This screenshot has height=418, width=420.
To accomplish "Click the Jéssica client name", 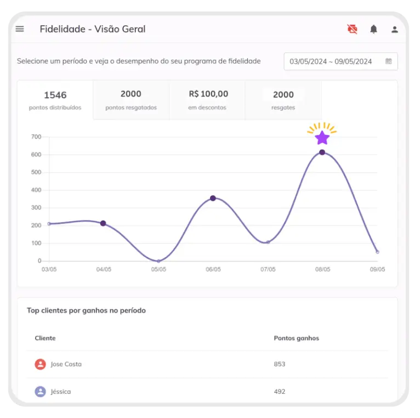I will tap(60, 392).
